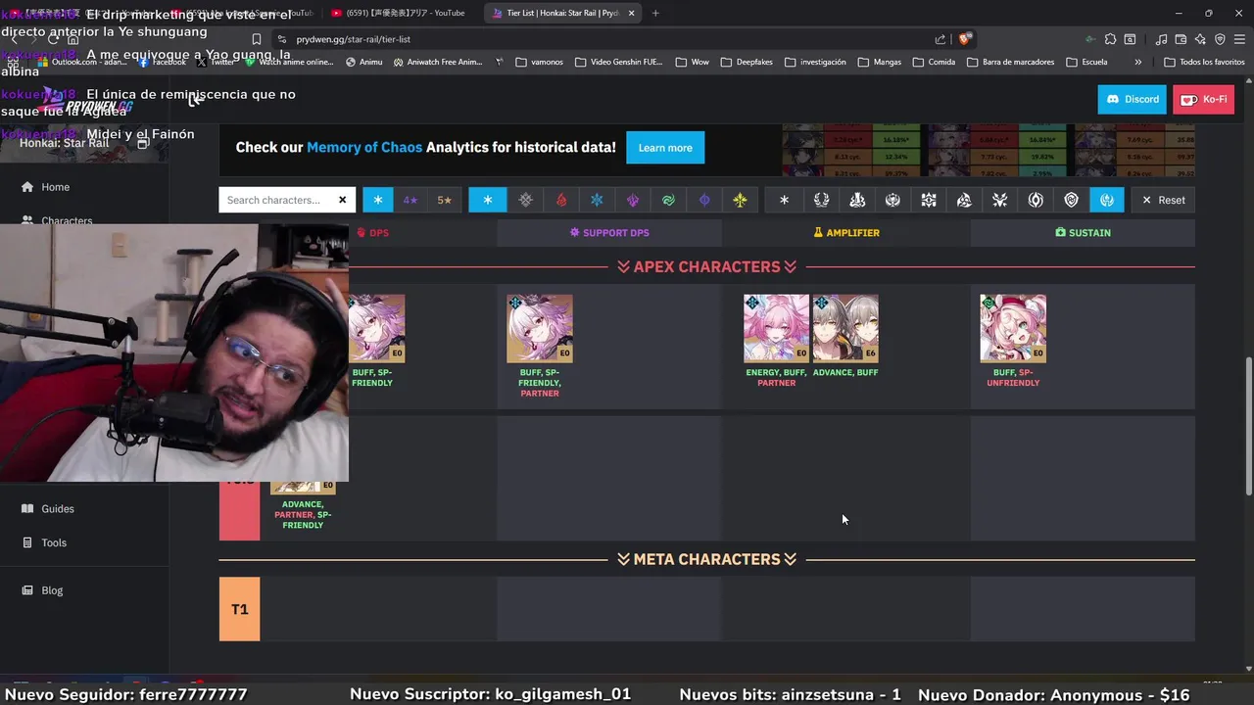Viewport: 1254px width, 705px height.
Task: Open Amplifier character tagged Energy, Buff, Partner
Action: tap(777, 329)
